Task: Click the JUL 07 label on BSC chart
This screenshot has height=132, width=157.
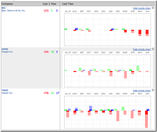Action: [68, 11]
